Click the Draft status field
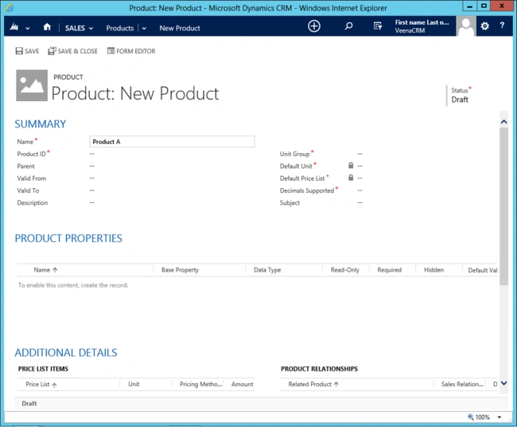Viewport: 517px width, 427px height. click(460, 100)
